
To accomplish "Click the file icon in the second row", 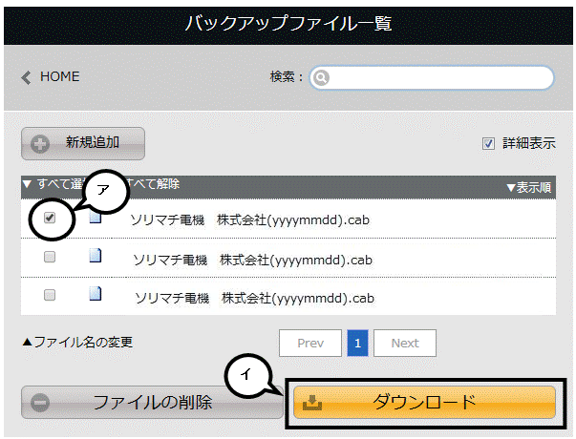I will [x=96, y=256].
